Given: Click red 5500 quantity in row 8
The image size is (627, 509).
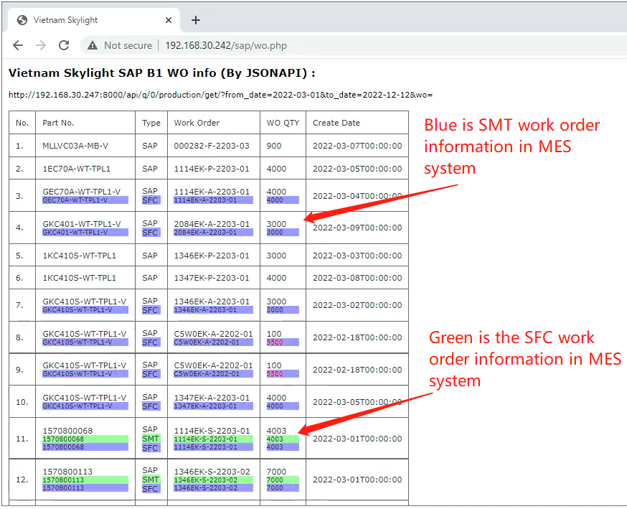Looking at the screenshot, I should point(275,342).
